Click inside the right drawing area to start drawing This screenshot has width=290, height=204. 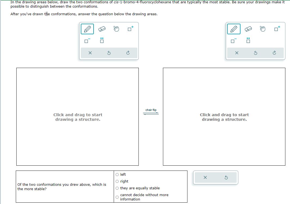click(224, 116)
